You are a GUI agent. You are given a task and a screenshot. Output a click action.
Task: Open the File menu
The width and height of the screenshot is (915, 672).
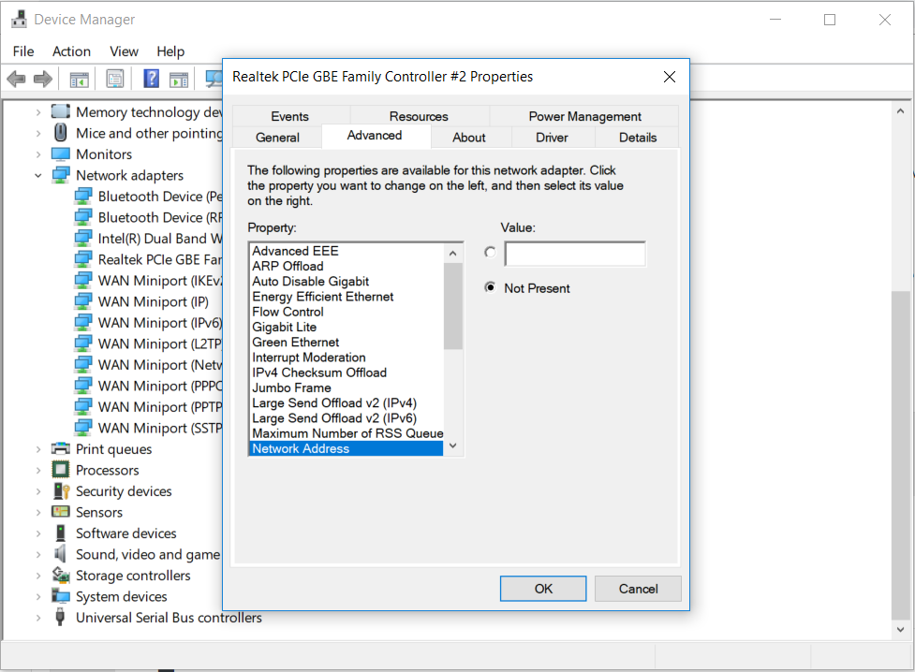[x=23, y=51]
